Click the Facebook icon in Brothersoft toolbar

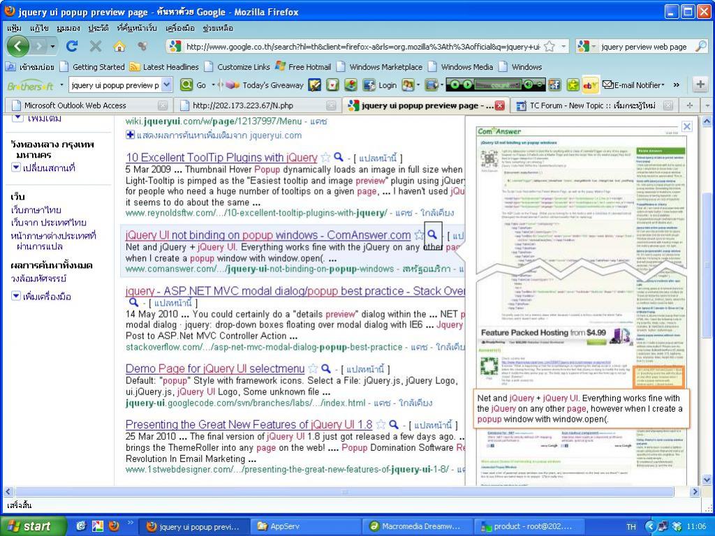coord(554,84)
